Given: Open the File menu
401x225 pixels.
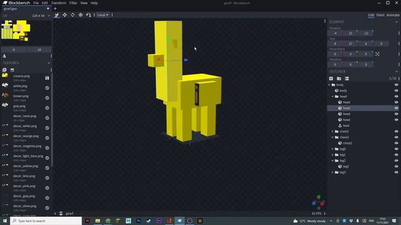Looking at the screenshot, I should click(36, 3).
